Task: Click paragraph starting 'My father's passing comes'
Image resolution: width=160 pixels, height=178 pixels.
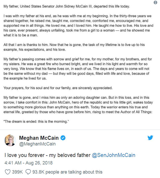Action: click(78, 69)
